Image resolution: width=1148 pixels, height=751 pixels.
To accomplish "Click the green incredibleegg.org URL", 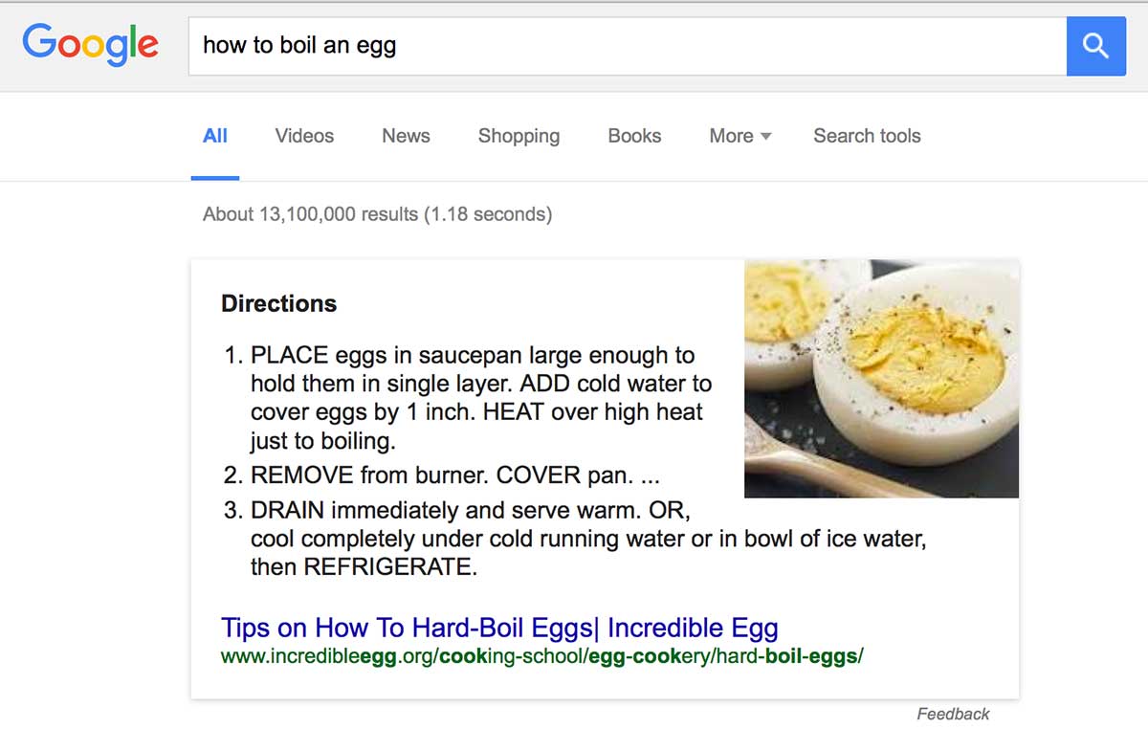I will point(541,656).
